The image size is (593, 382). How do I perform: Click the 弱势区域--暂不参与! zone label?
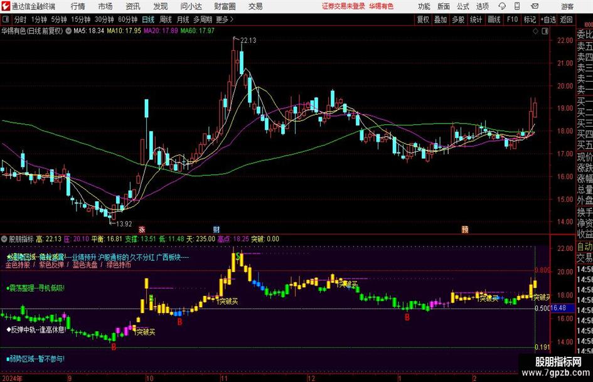tap(35, 359)
